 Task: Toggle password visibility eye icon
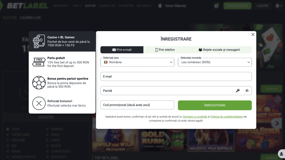click(x=247, y=91)
